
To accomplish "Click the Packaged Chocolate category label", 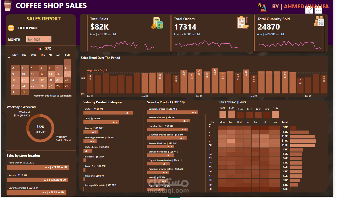I will click(100, 185).
